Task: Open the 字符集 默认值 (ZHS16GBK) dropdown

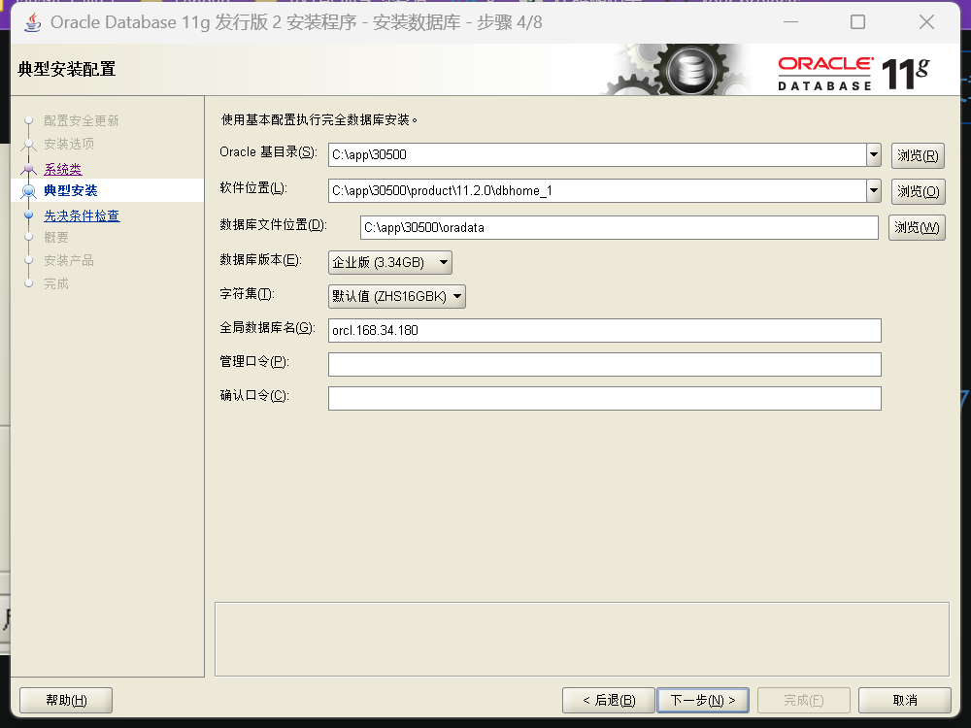Action: (x=397, y=296)
